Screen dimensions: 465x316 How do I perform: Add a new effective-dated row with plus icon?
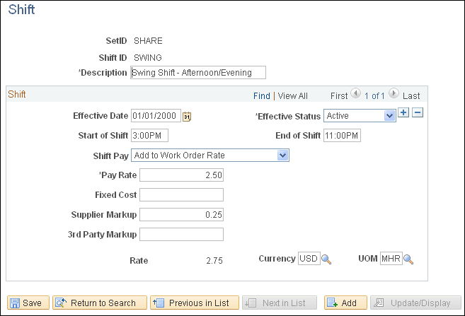(403, 112)
